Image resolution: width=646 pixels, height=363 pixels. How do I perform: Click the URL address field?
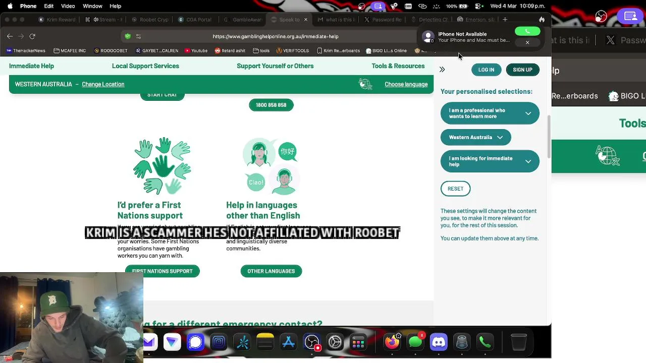tap(275, 36)
